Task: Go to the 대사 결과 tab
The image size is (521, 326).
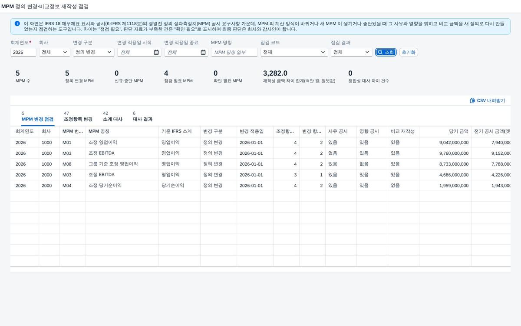Action: point(142,116)
